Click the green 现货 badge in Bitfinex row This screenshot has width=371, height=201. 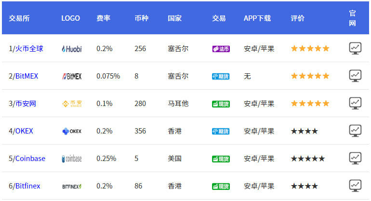221,187
